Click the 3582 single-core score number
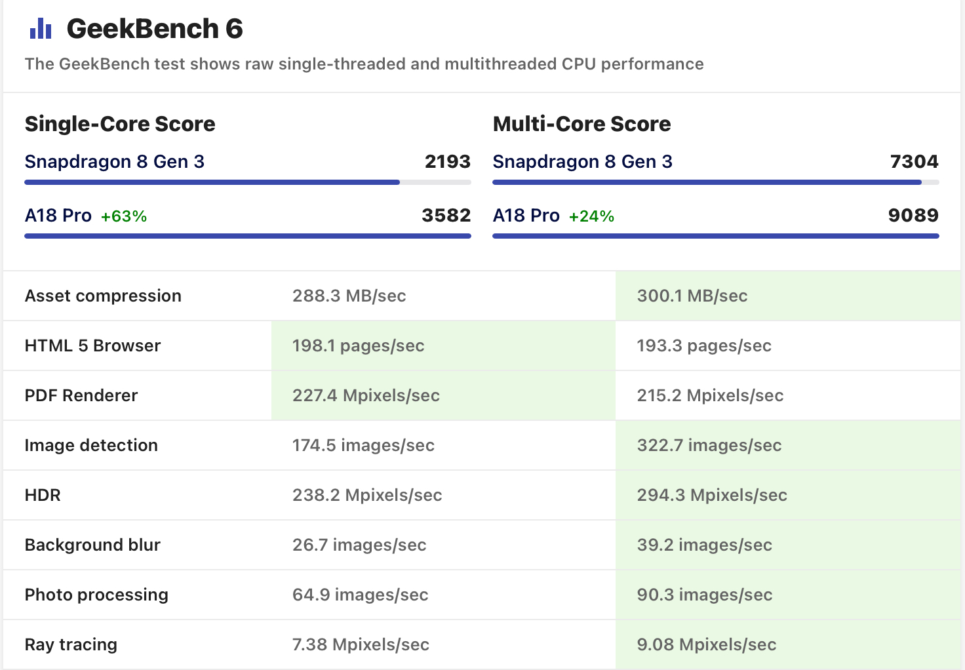 [x=446, y=216]
